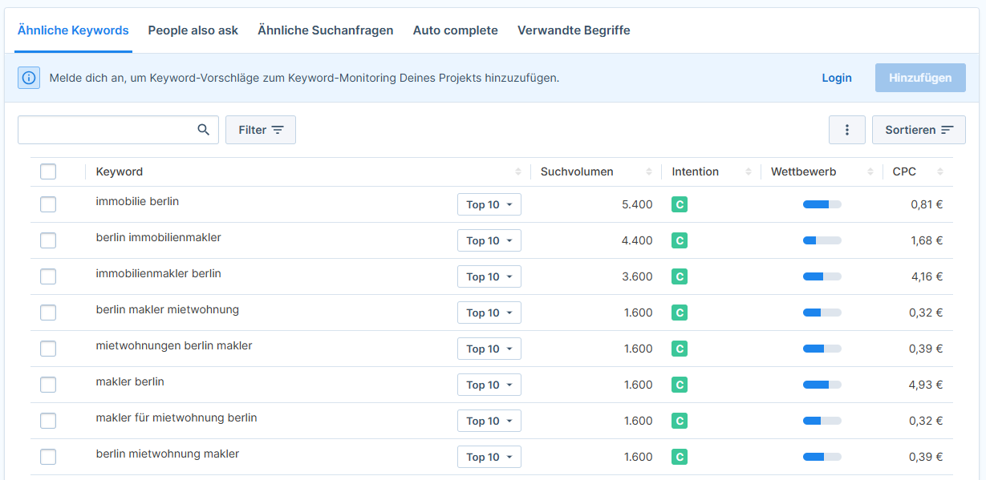Sort by Keyword column arrows

[x=517, y=171]
